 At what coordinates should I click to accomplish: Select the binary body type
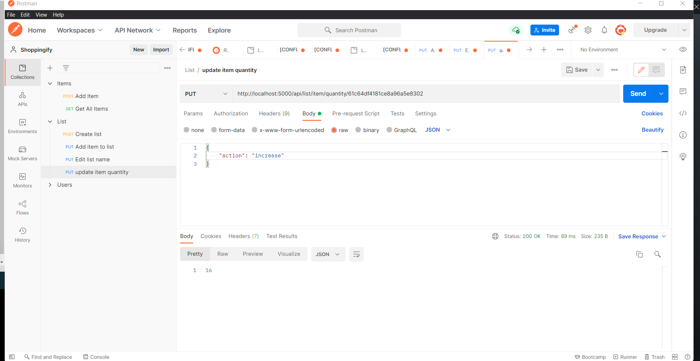(x=358, y=130)
